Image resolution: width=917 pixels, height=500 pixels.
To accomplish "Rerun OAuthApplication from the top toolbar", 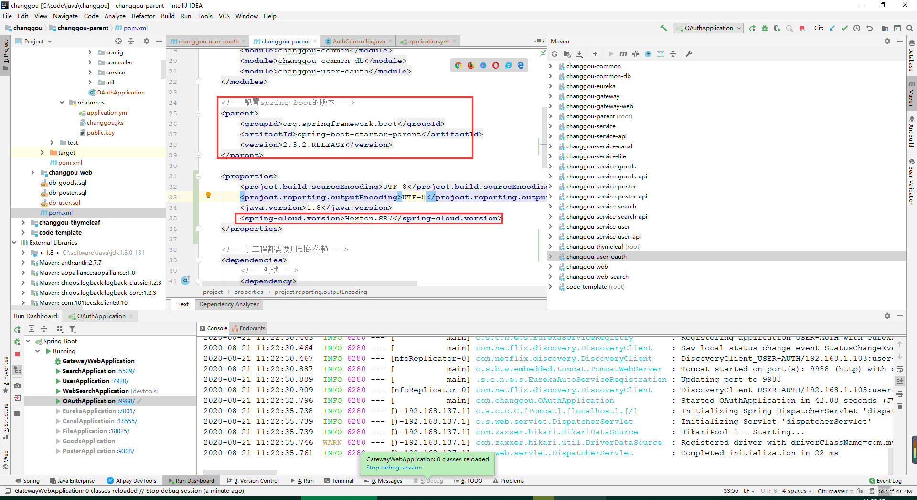I will (x=752, y=28).
